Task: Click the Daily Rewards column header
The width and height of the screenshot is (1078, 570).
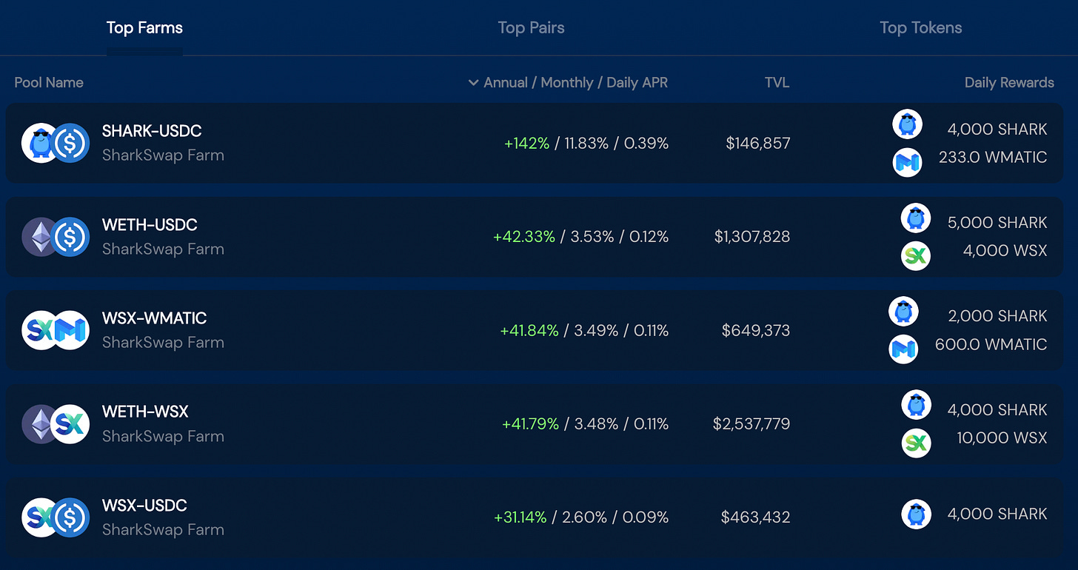Action: pos(1009,83)
